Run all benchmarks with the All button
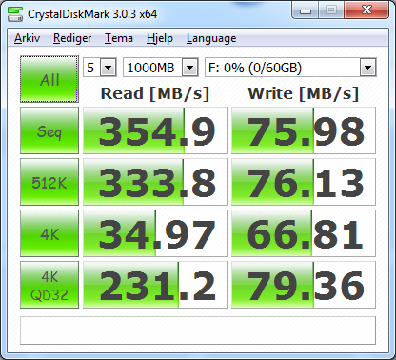This screenshot has width=396, height=360. point(49,79)
